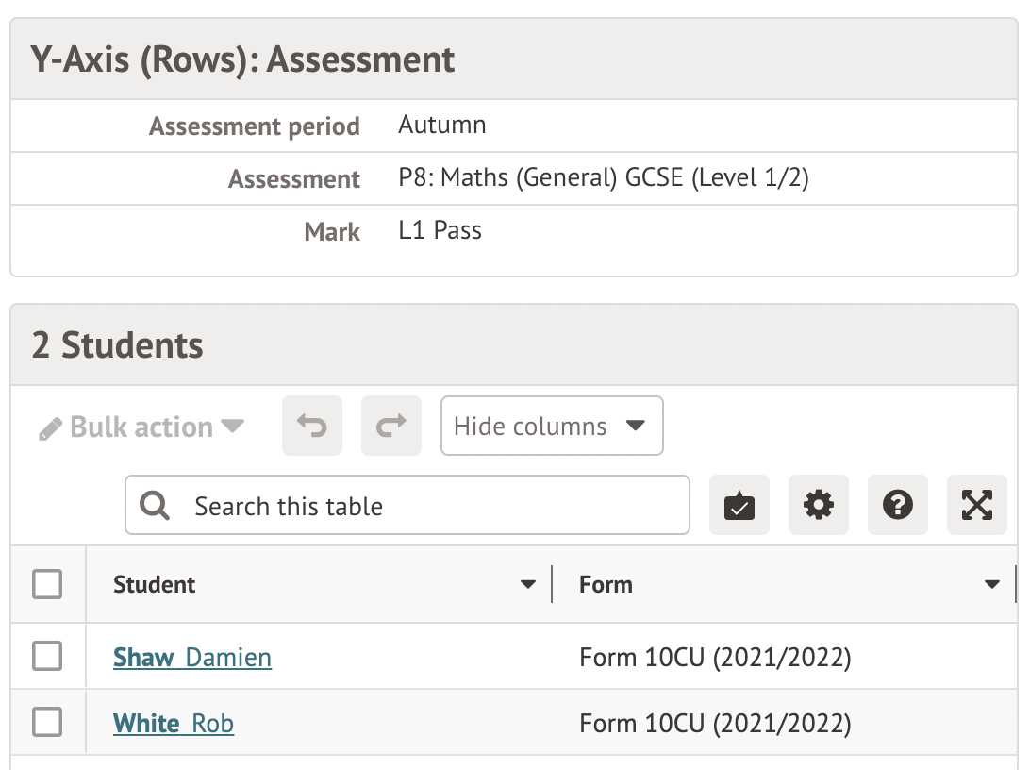Click the redo arrow button
1030x770 pixels.
390,427
